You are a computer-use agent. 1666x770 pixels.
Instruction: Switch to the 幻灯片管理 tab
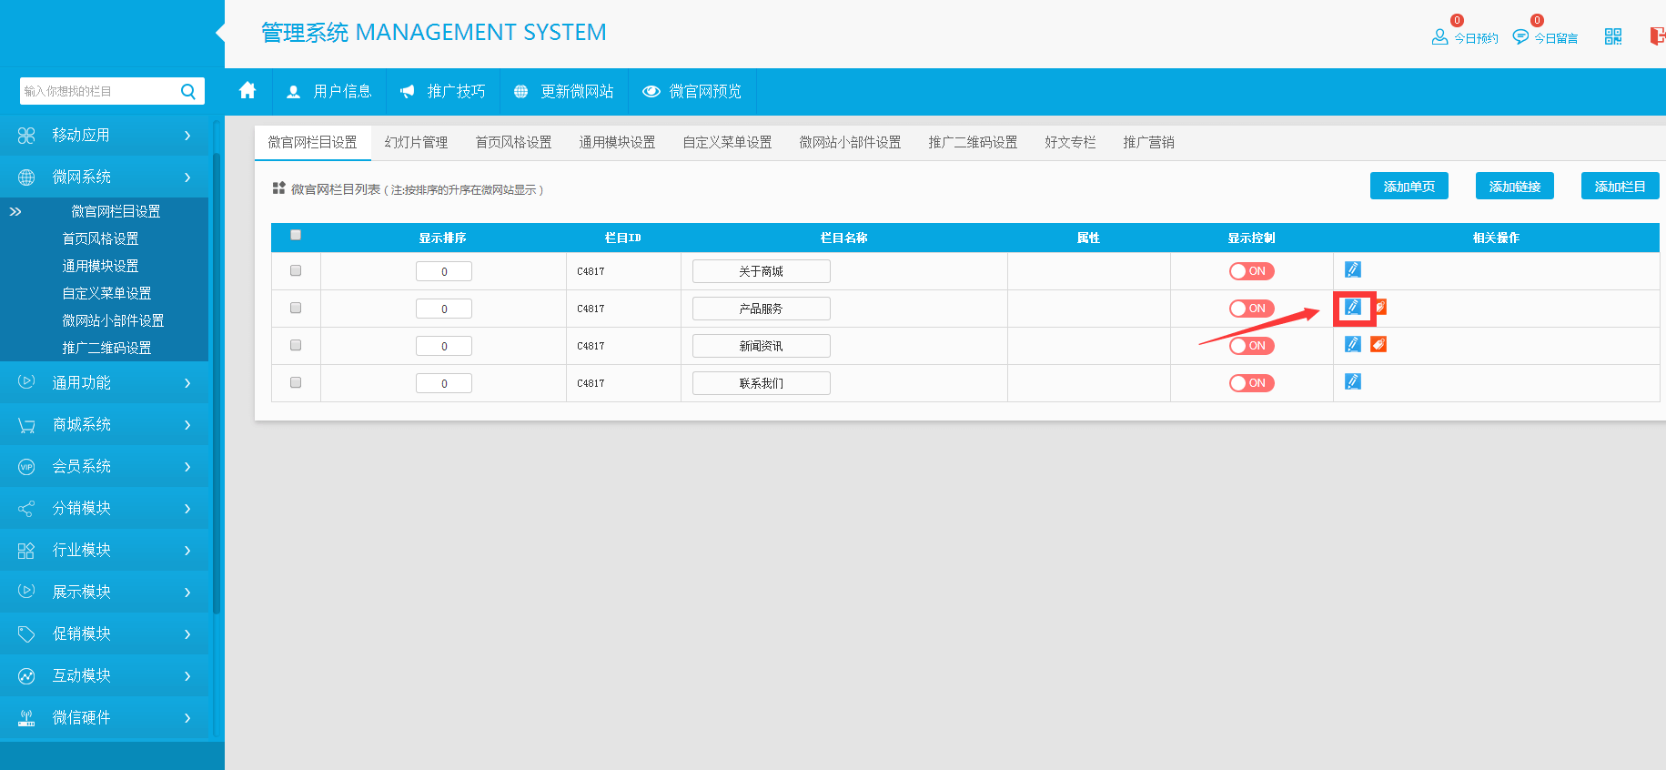tap(416, 142)
